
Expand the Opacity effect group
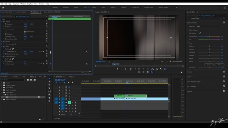[x=2, y=42]
